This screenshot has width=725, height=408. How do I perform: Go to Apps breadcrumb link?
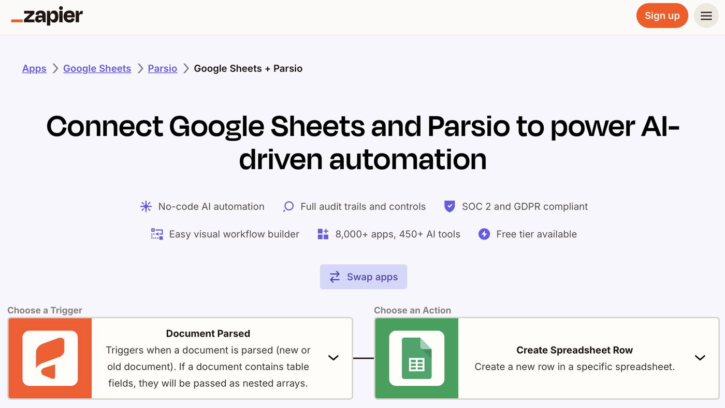point(34,68)
